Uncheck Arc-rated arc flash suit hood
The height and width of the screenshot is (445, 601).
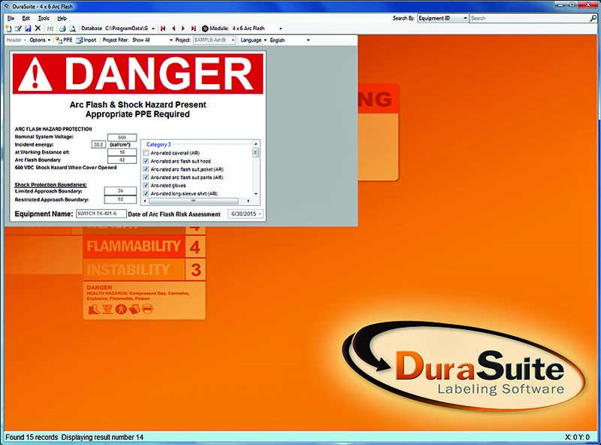point(146,161)
